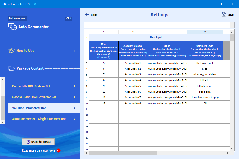
Task: Click the spreadsheet horizontal scroll left arrow
Action: [86, 153]
